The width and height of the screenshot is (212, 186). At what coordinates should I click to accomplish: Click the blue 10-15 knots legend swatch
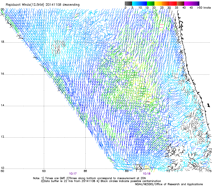click(143, 3)
